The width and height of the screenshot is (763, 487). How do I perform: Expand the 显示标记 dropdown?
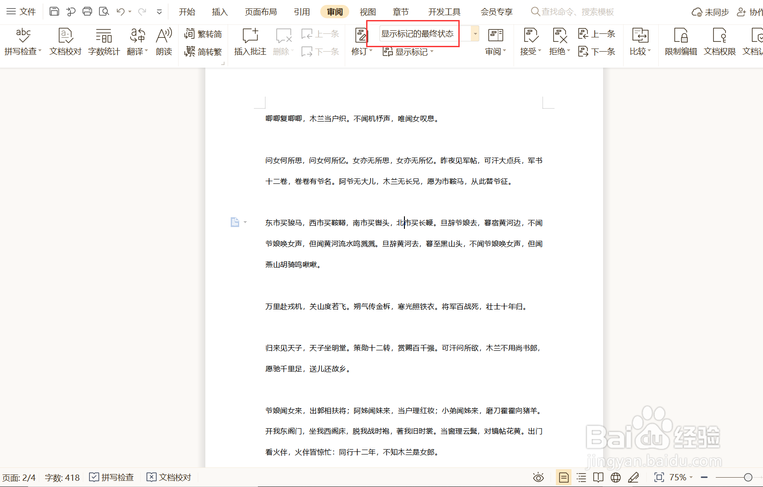tap(408, 52)
